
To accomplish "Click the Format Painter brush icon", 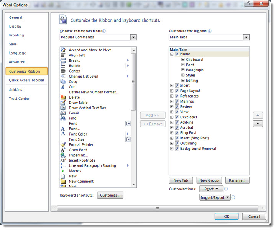I will coord(63,145).
